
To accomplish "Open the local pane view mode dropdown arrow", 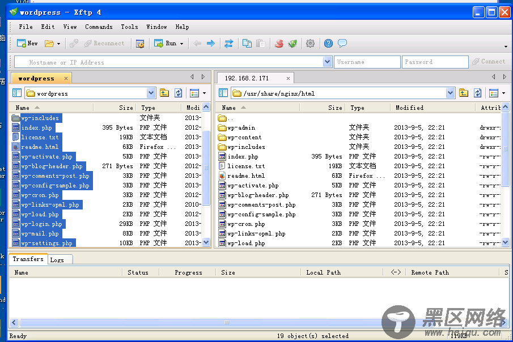I will tap(204, 93).
